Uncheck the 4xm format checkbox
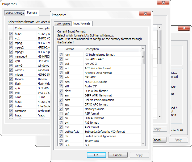Screen dimensions: 192x162 61,55
